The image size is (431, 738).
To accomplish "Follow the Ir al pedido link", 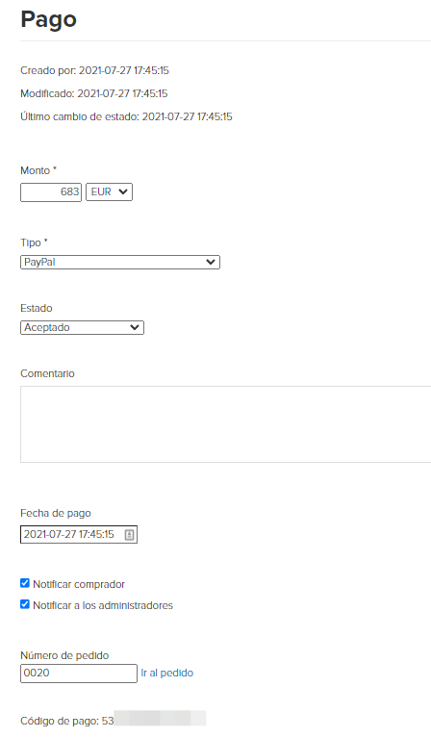I will click(x=167, y=673).
